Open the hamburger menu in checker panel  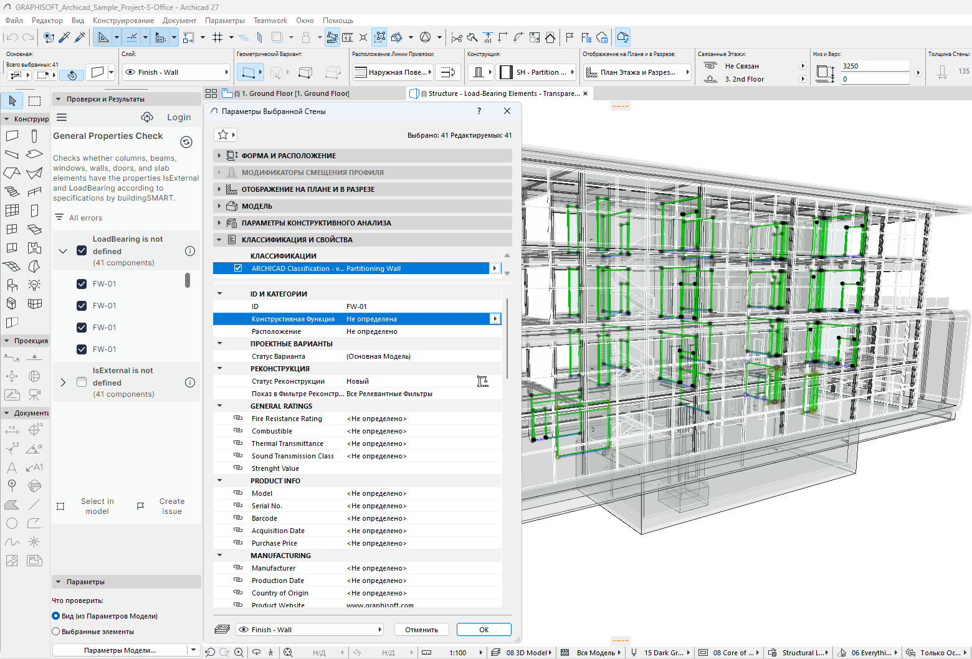[x=62, y=117]
